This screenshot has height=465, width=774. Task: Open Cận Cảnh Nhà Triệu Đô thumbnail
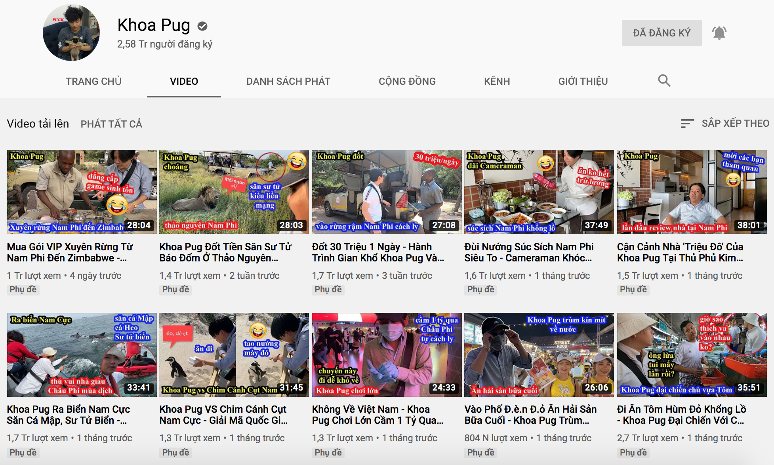[x=692, y=192]
